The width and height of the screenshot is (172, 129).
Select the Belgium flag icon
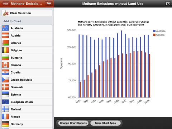(x=5, y=50)
